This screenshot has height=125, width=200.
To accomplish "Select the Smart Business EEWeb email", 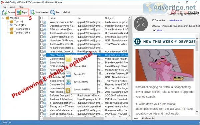I will pyautogui.click(x=84, y=29).
